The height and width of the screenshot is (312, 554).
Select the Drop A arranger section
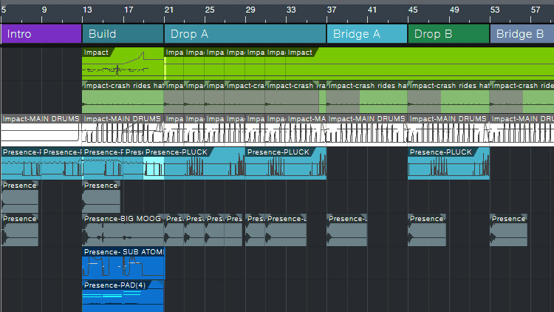[x=245, y=34]
